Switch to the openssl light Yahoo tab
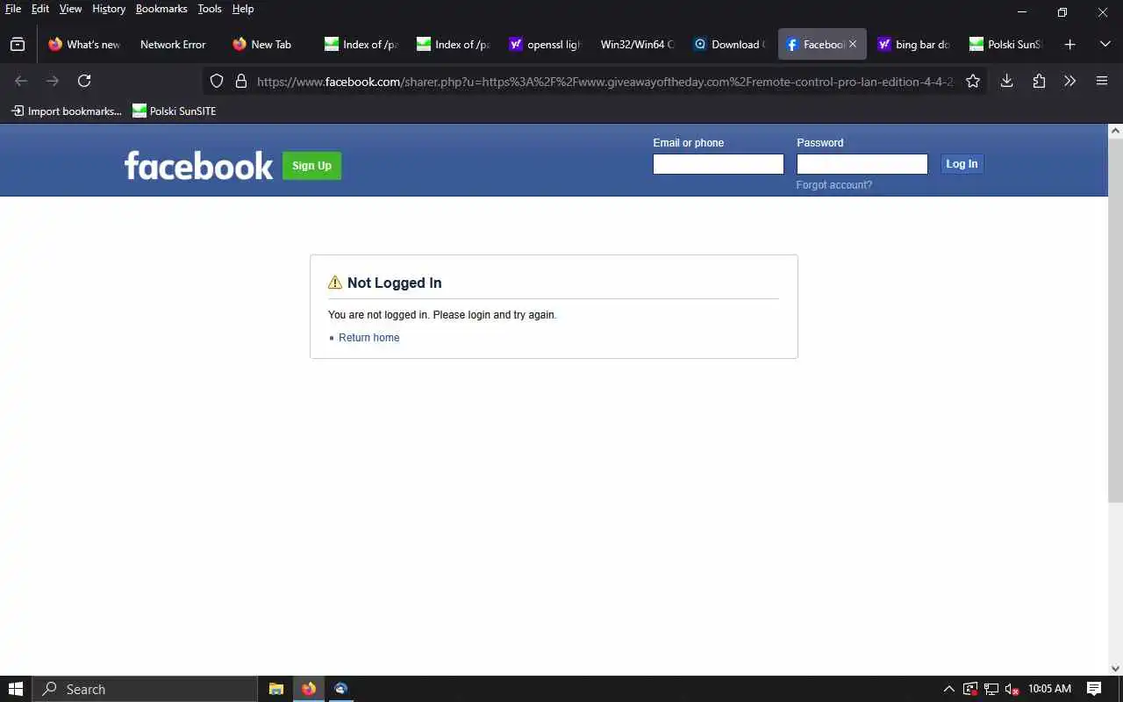Viewport: 1123px width, 702px height. (x=545, y=45)
